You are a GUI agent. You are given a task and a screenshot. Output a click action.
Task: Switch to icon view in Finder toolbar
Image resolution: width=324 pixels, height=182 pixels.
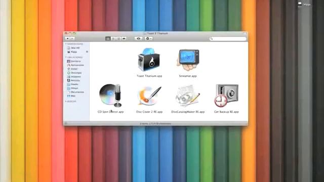pyautogui.click(x=108, y=38)
